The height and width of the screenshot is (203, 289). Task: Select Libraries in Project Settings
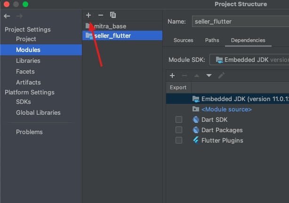coord(28,60)
